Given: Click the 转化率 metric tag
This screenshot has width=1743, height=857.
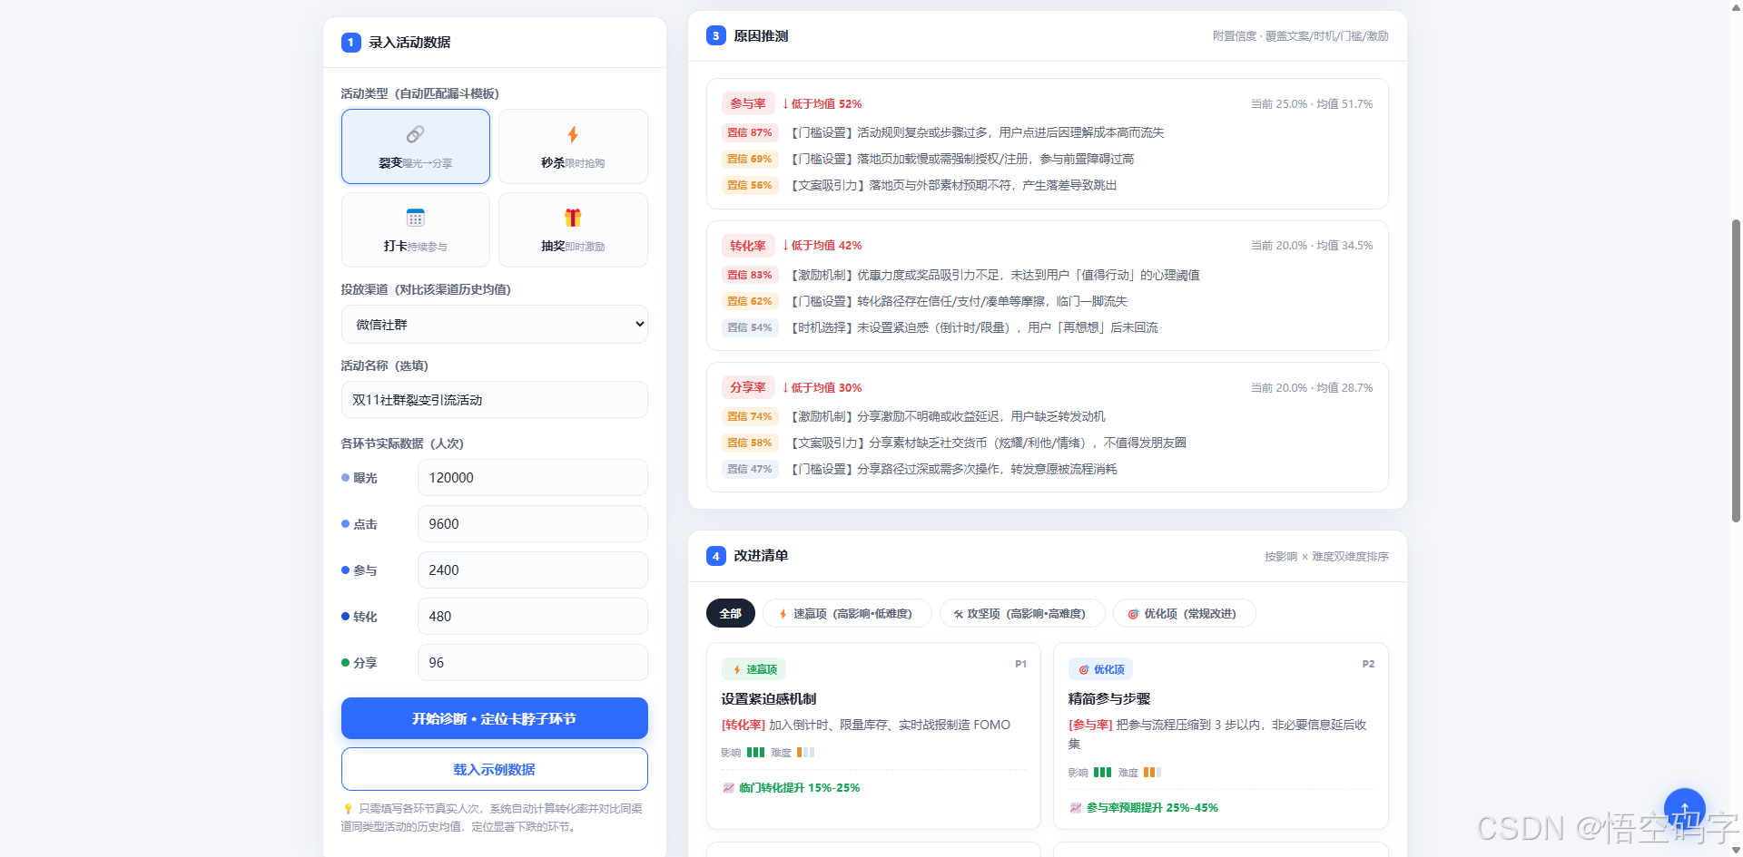Looking at the screenshot, I should point(748,246).
